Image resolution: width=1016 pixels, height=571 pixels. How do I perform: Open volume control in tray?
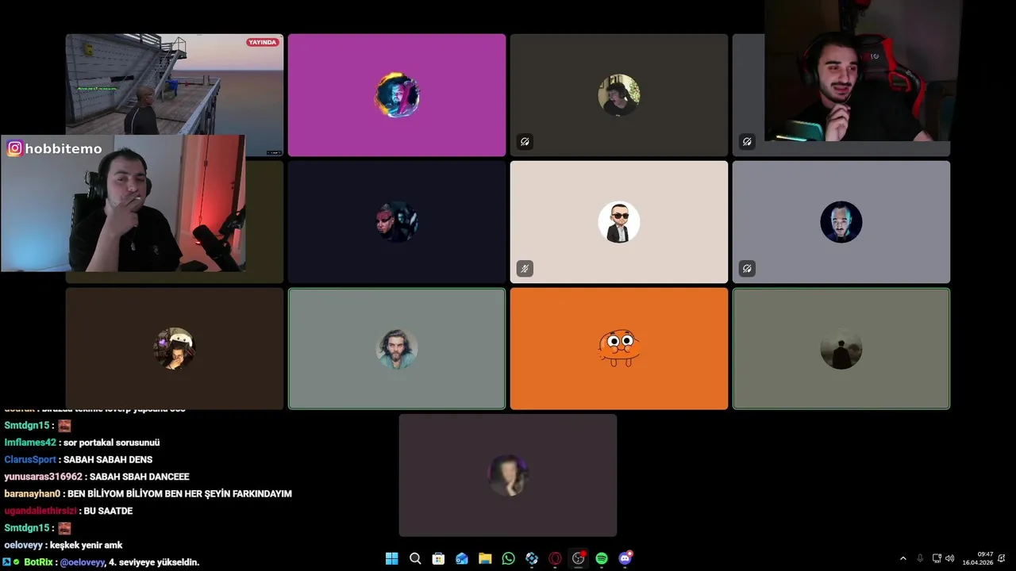click(950, 558)
